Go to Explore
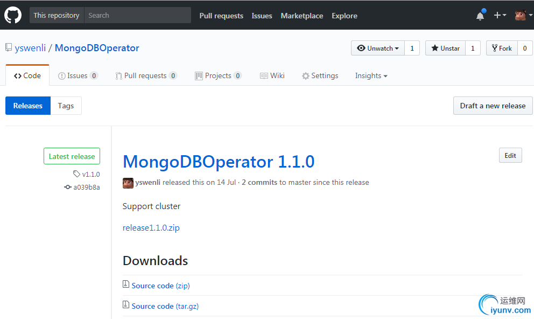The height and width of the screenshot is (319, 534). [345, 16]
